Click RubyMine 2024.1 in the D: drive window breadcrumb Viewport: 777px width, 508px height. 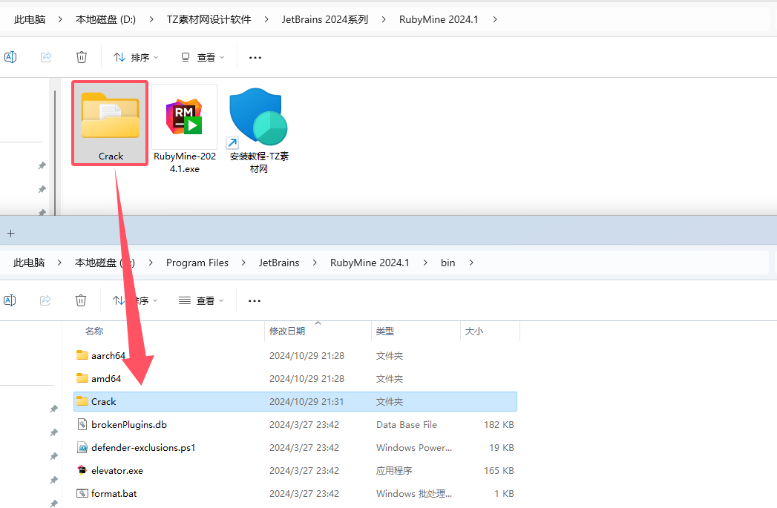click(x=439, y=19)
